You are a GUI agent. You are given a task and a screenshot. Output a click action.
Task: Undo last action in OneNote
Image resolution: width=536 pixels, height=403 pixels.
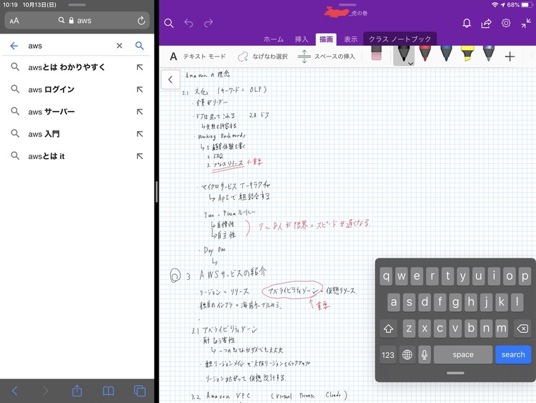coord(189,23)
